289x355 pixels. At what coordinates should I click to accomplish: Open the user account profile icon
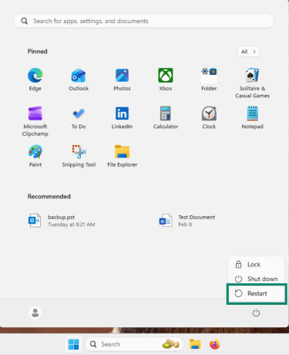tap(35, 313)
